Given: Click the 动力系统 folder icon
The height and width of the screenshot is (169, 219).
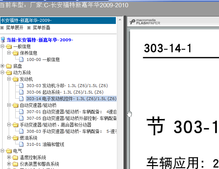Looking at the screenshot, I should 9,73.
